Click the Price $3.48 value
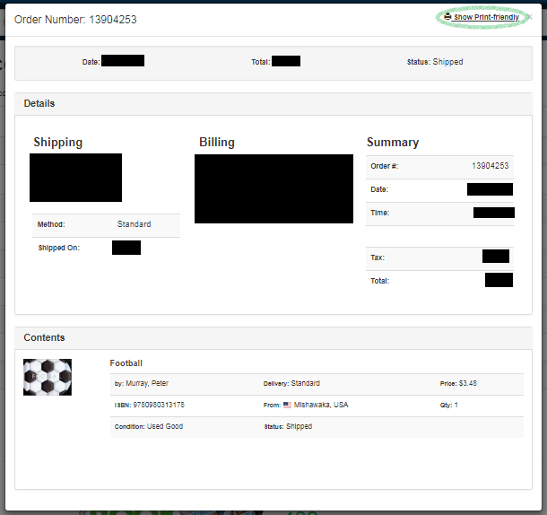Image resolution: width=547 pixels, height=515 pixels. pyautogui.click(x=467, y=383)
